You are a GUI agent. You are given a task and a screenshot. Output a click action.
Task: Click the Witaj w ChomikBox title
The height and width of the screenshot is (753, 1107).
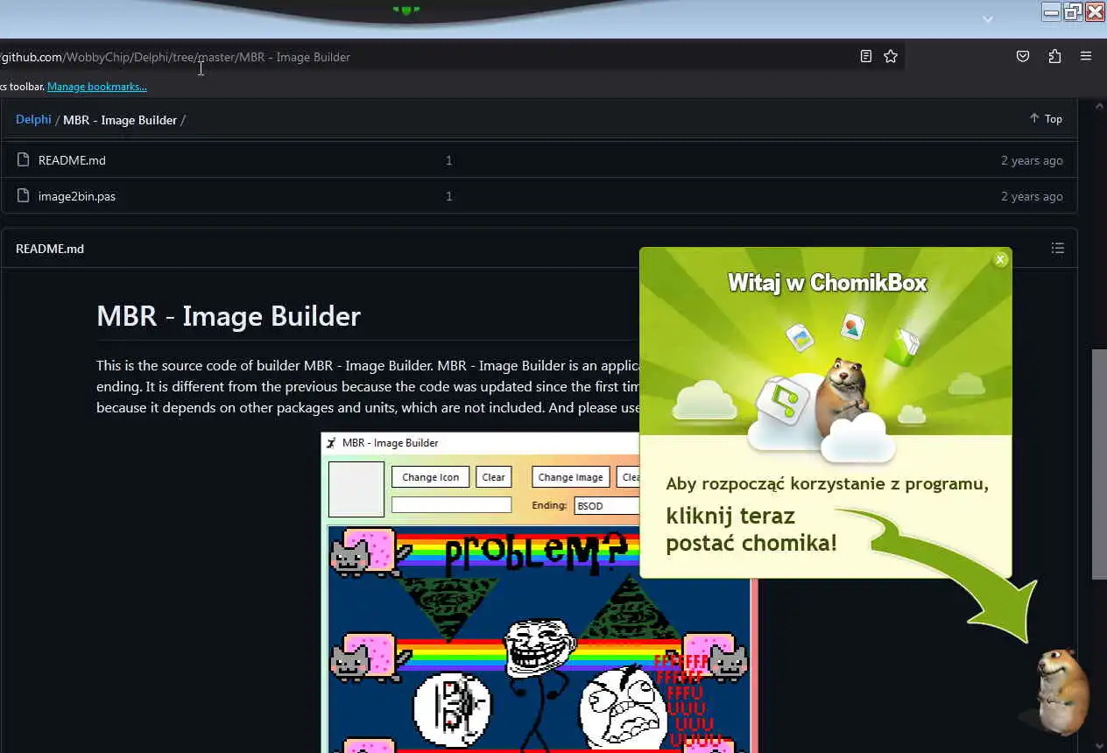coord(827,283)
